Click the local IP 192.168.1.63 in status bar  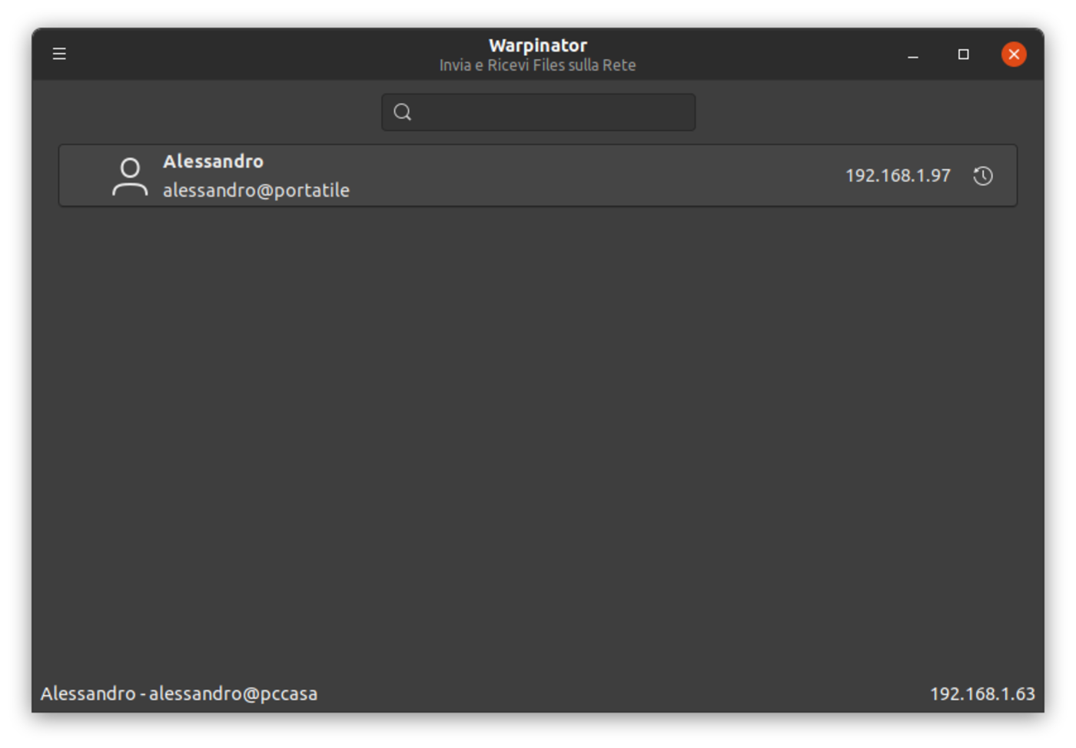click(x=982, y=693)
